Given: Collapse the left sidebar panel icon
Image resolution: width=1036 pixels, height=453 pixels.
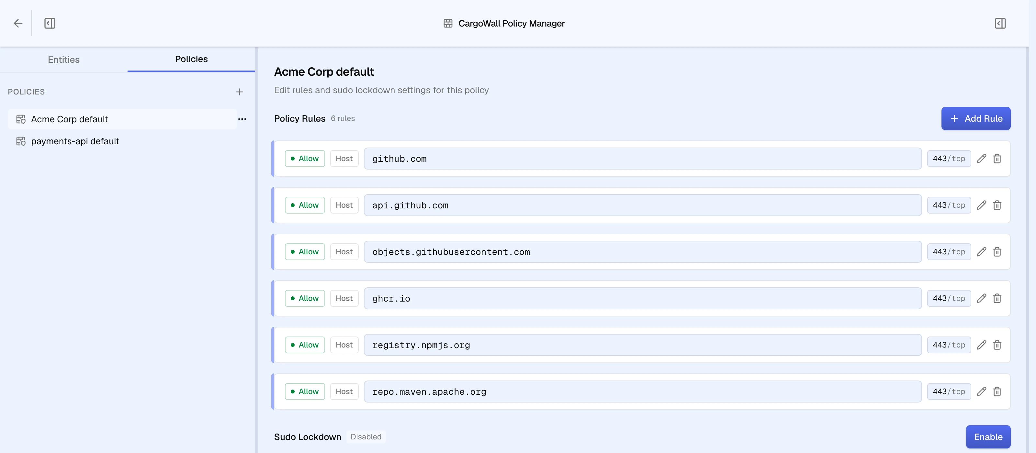Looking at the screenshot, I should [50, 23].
